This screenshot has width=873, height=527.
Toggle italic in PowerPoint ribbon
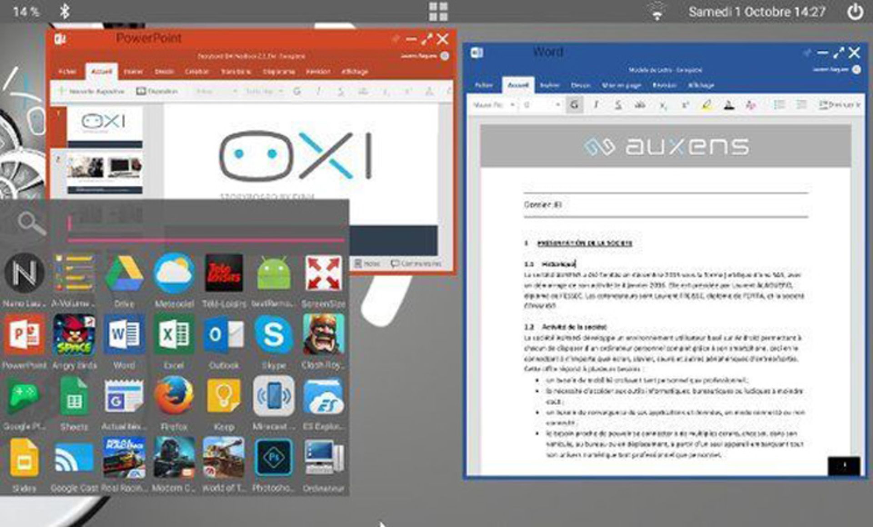pyautogui.click(x=318, y=91)
